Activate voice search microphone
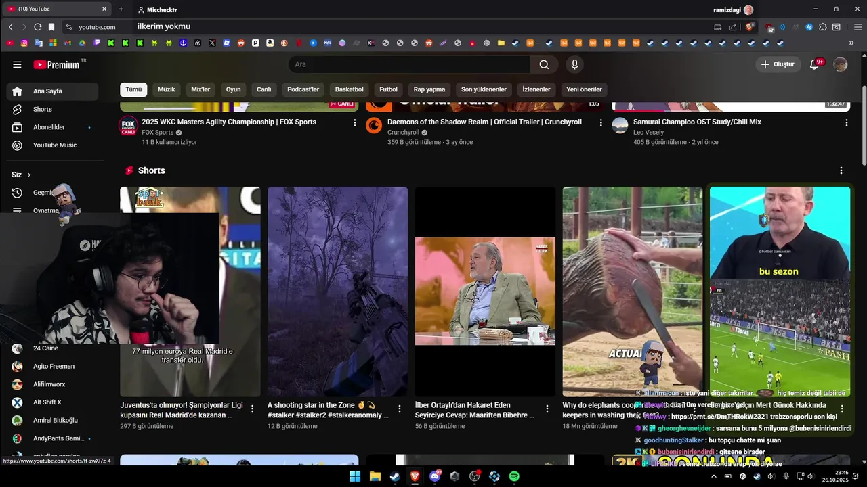This screenshot has width=867, height=487. point(574,64)
